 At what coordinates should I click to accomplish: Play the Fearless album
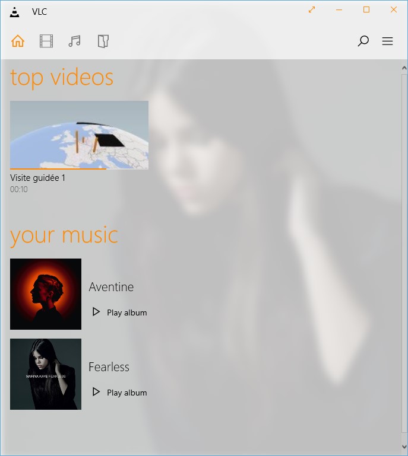point(119,393)
